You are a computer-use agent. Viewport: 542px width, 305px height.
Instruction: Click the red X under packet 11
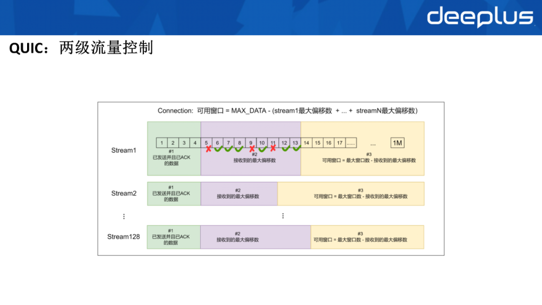tap(273, 148)
